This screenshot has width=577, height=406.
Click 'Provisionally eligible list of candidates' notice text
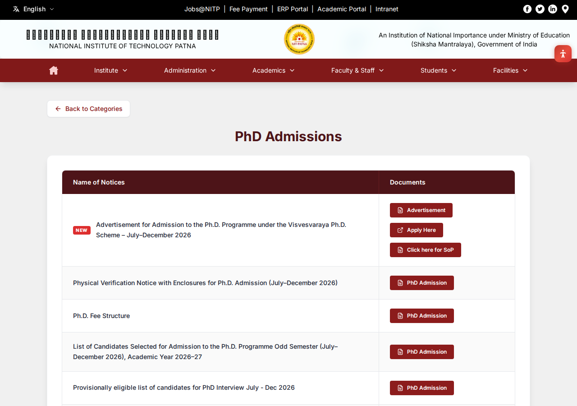tap(184, 388)
